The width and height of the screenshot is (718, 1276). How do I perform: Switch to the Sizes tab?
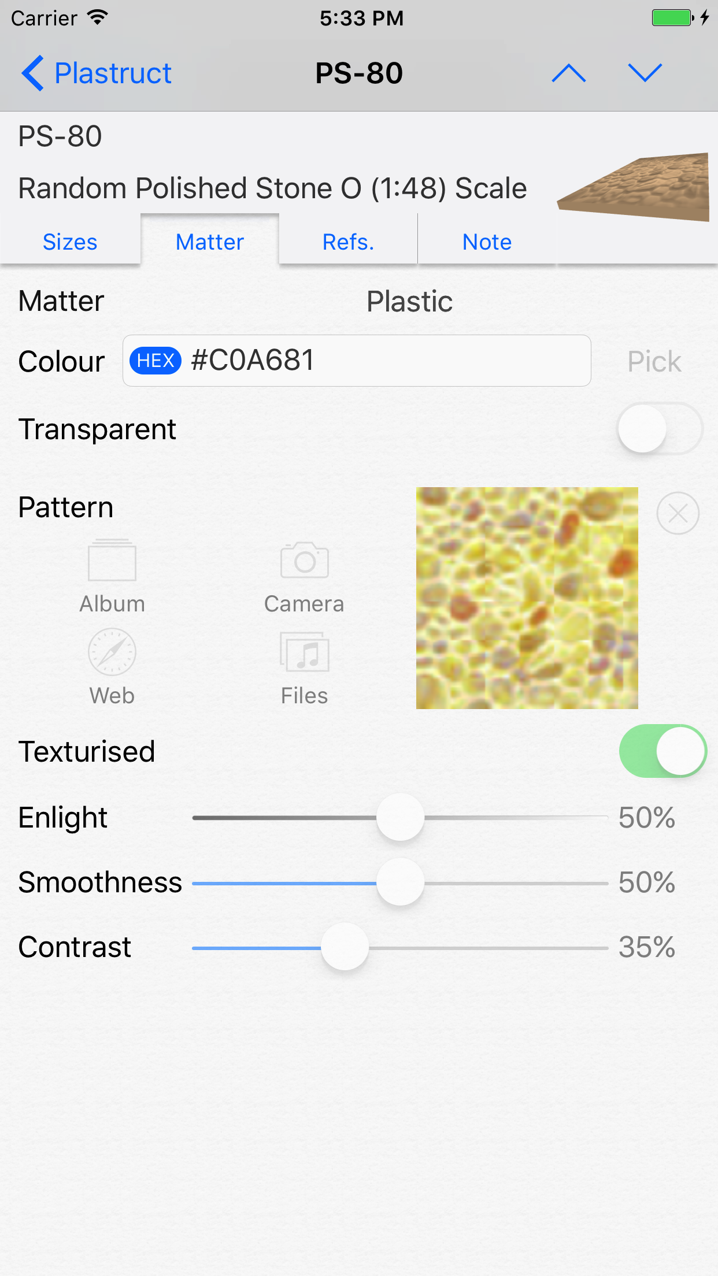[70, 242]
